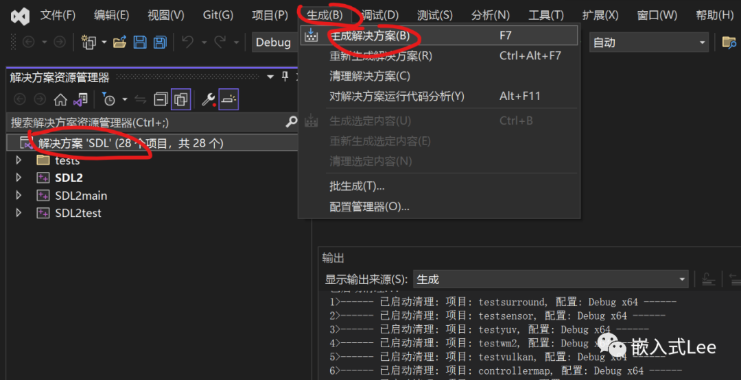Click the navigate forward toolbar arrow

60,42
